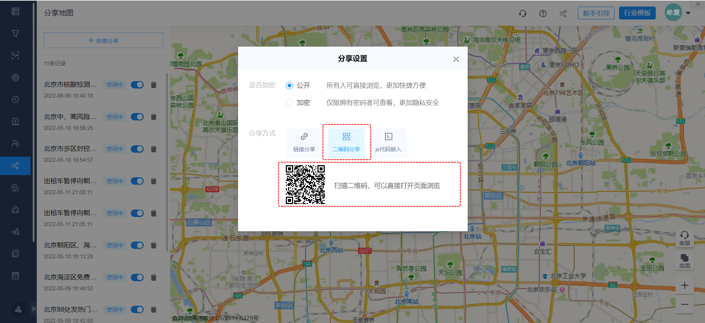Toggle sharing for 北京市核酸检测 record
The height and width of the screenshot is (323, 705).
click(137, 85)
